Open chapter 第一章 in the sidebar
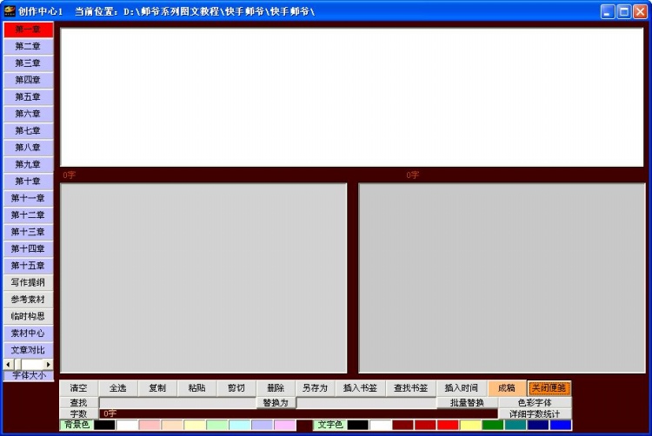This screenshot has height=436, width=652. tap(29, 30)
